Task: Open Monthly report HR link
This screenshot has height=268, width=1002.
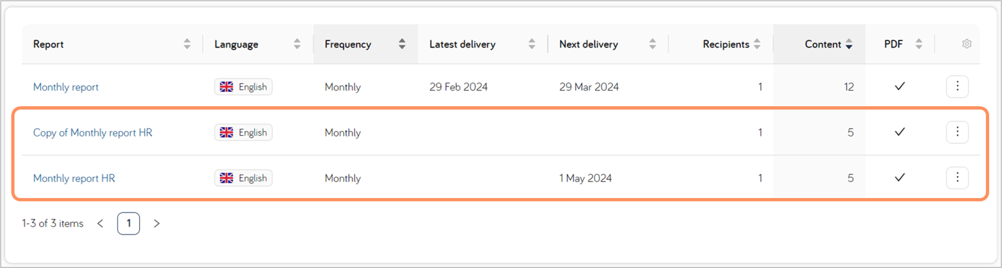Action: (74, 178)
